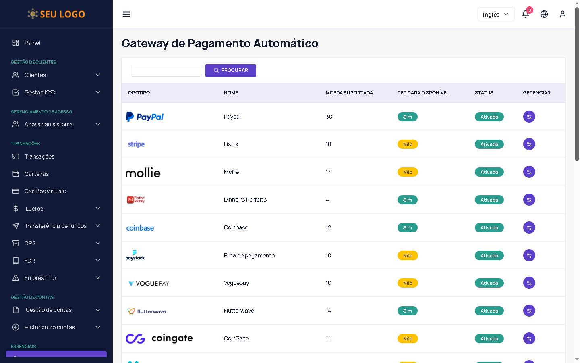Click the manage icon for Flutterwave
Viewport: 580px width, 363px height.
click(x=529, y=311)
